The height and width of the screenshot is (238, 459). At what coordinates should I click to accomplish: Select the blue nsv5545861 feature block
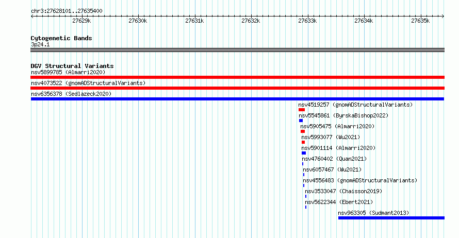(301, 121)
